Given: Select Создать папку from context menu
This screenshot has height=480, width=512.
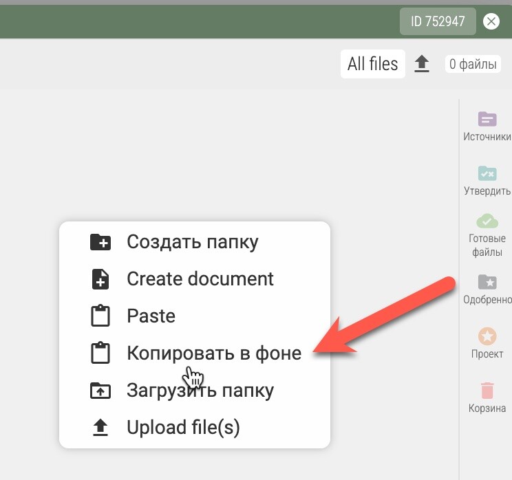Looking at the screenshot, I should (x=193, y=242).
